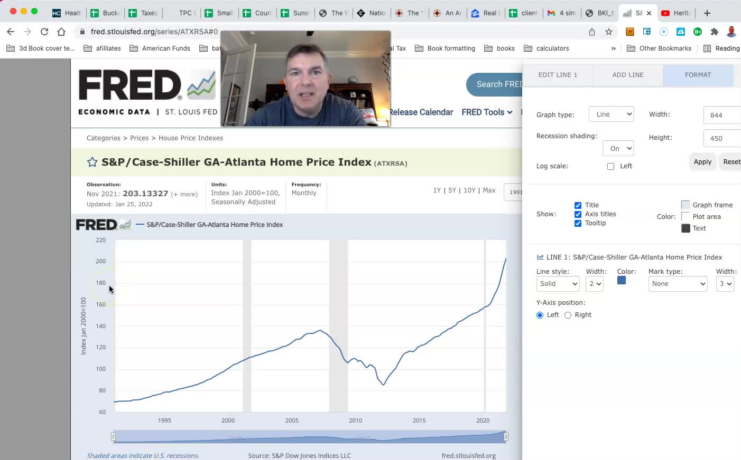The height and width of the screenshot is (460, 741).
Task: Switch to the Taxes spreadsheet tab
Action: 143,13
